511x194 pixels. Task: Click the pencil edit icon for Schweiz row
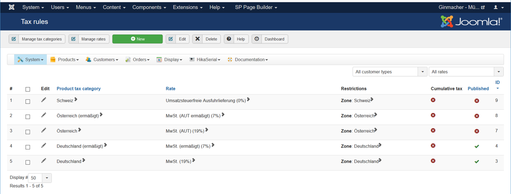click(x=44, y=100)
